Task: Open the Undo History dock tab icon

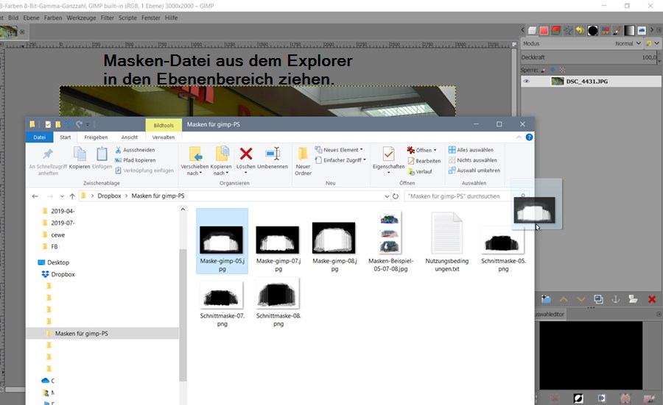Action: coord(580,31)
